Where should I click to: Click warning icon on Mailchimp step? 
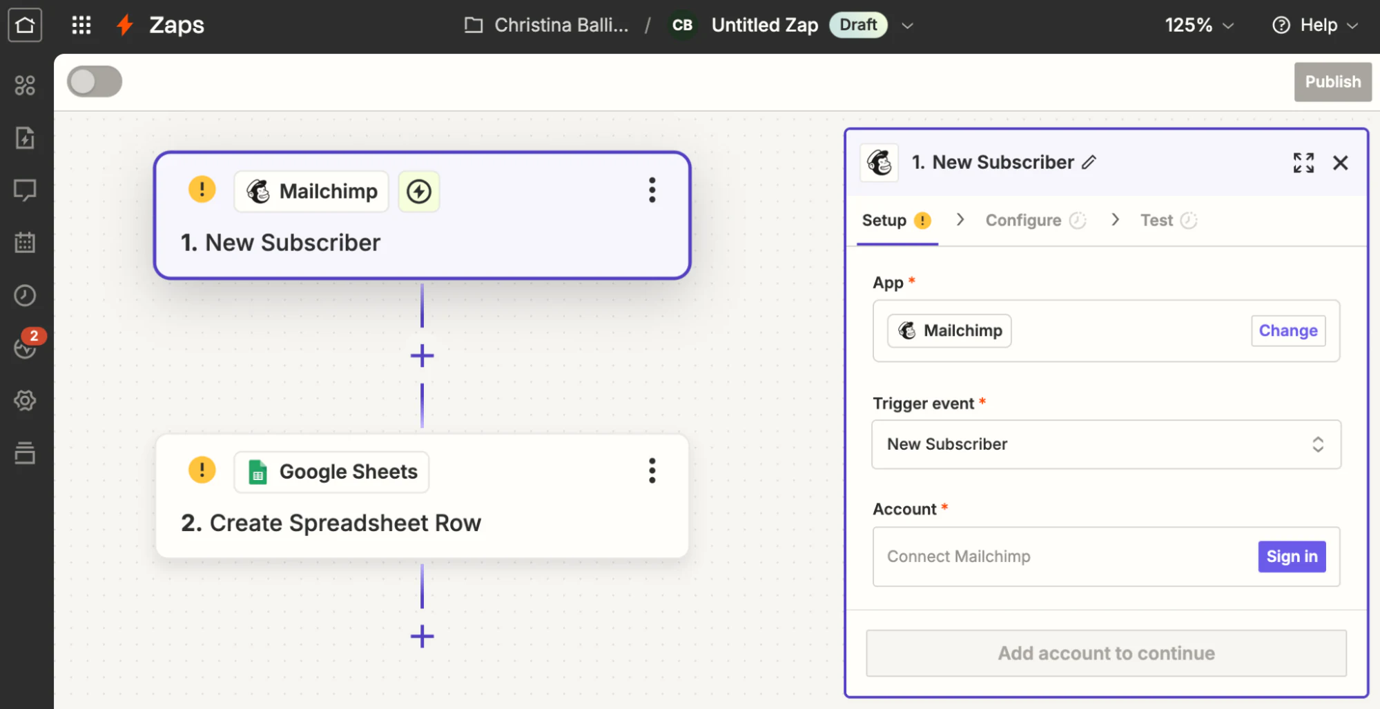pos(202,190)
